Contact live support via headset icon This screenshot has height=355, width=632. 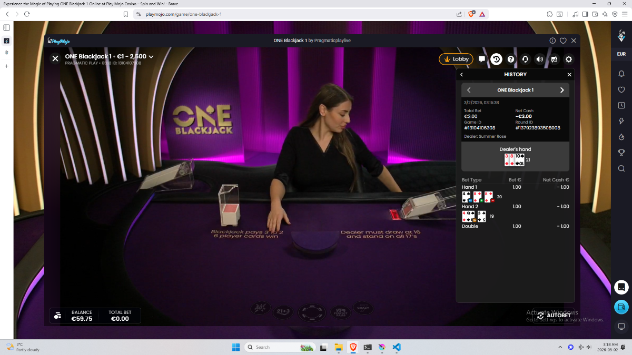525,59
